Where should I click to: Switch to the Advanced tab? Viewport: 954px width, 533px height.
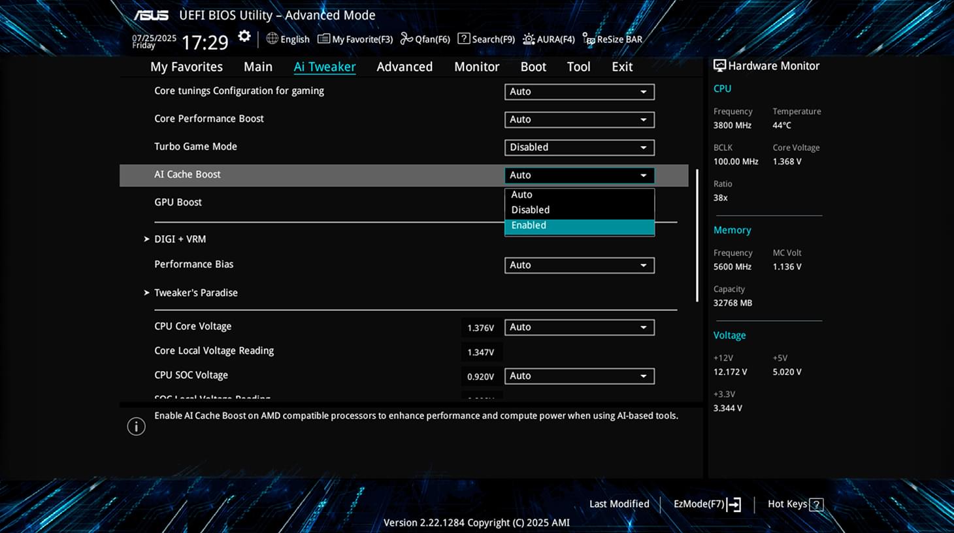pyautogui.click(x=404, y=66)
